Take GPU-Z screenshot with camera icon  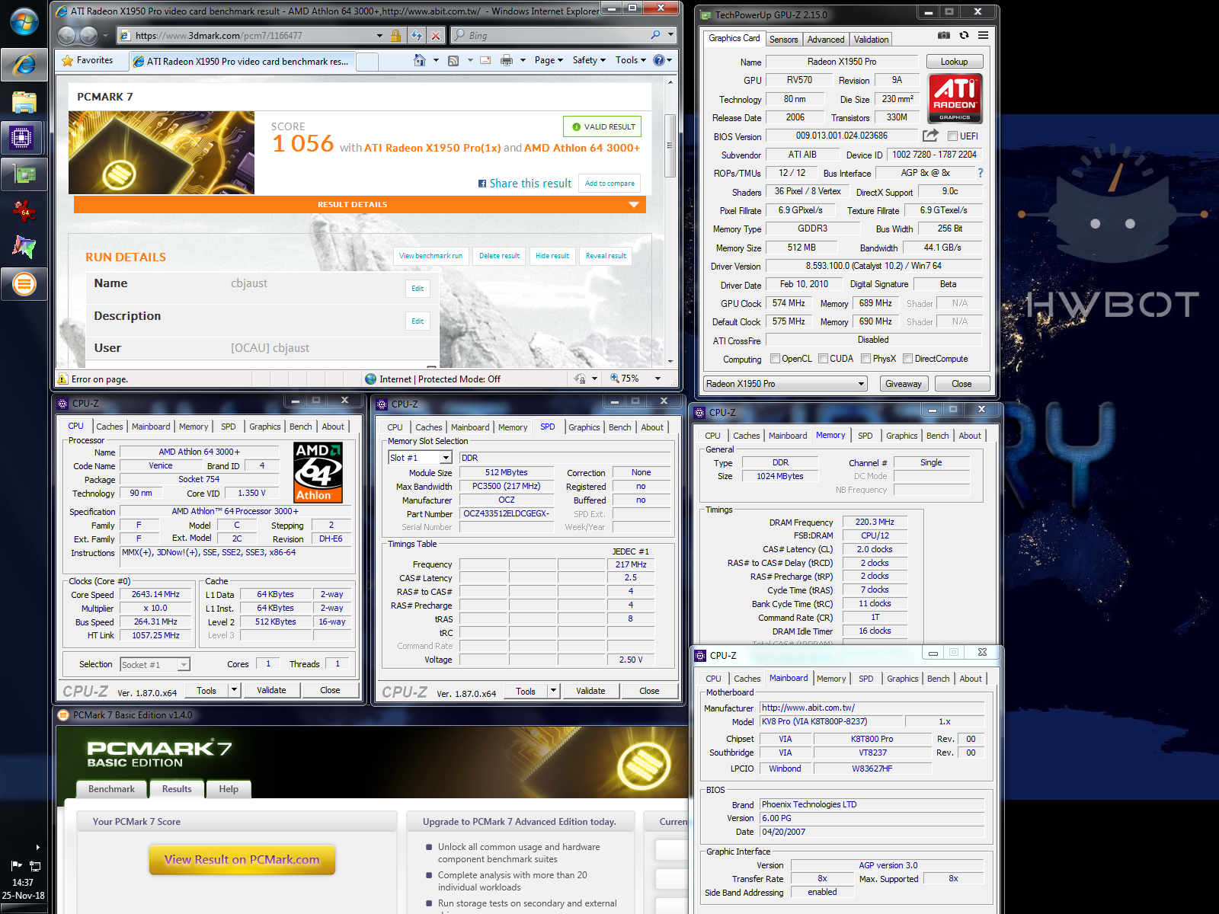coord(944,35)
